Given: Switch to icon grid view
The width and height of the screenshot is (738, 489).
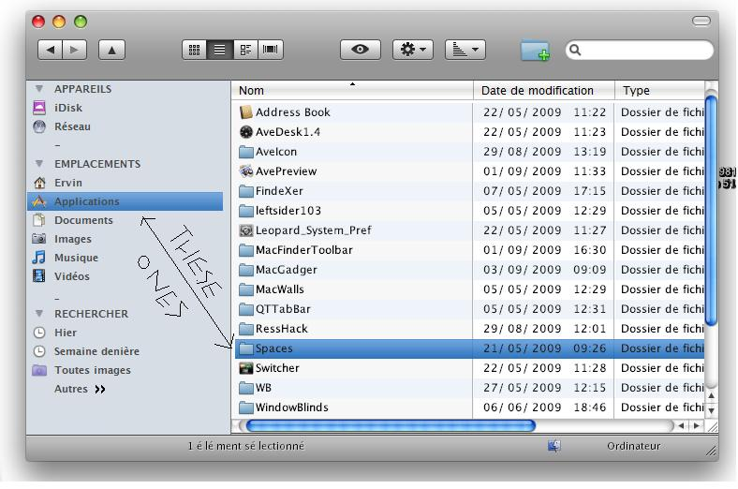Looking at the screenshot, I should pos(195,50).
